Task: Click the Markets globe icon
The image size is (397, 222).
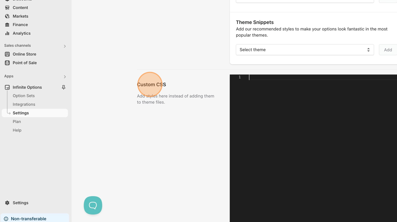Action: pos(7,16)
